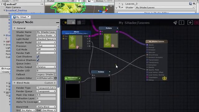Open the Render Path dropdown
Screen dimensions: 199x112
click(x=46, y=53)
